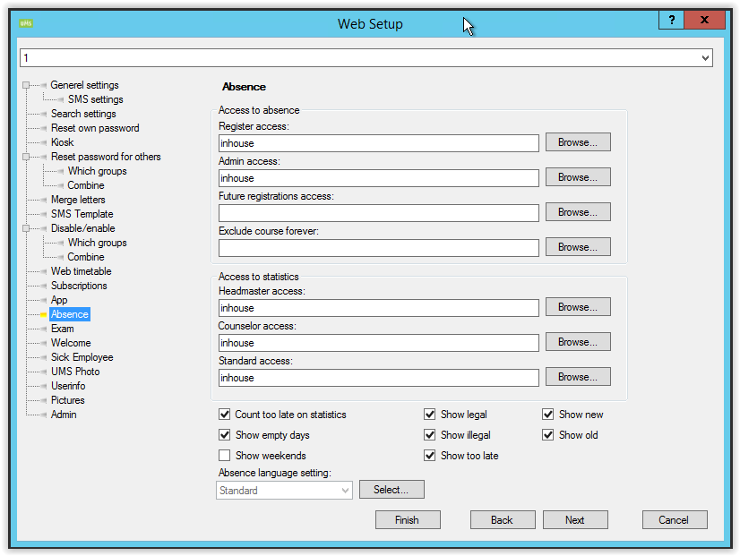The image size is (740, 556).
Task: Click the UMS app icon in title bar
Action: [26, 23]
